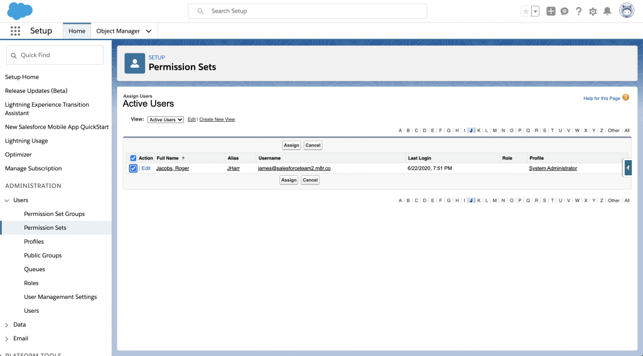Click the help icon beside Help for this Page
This screenshot has height=356, width=643.
626,97
